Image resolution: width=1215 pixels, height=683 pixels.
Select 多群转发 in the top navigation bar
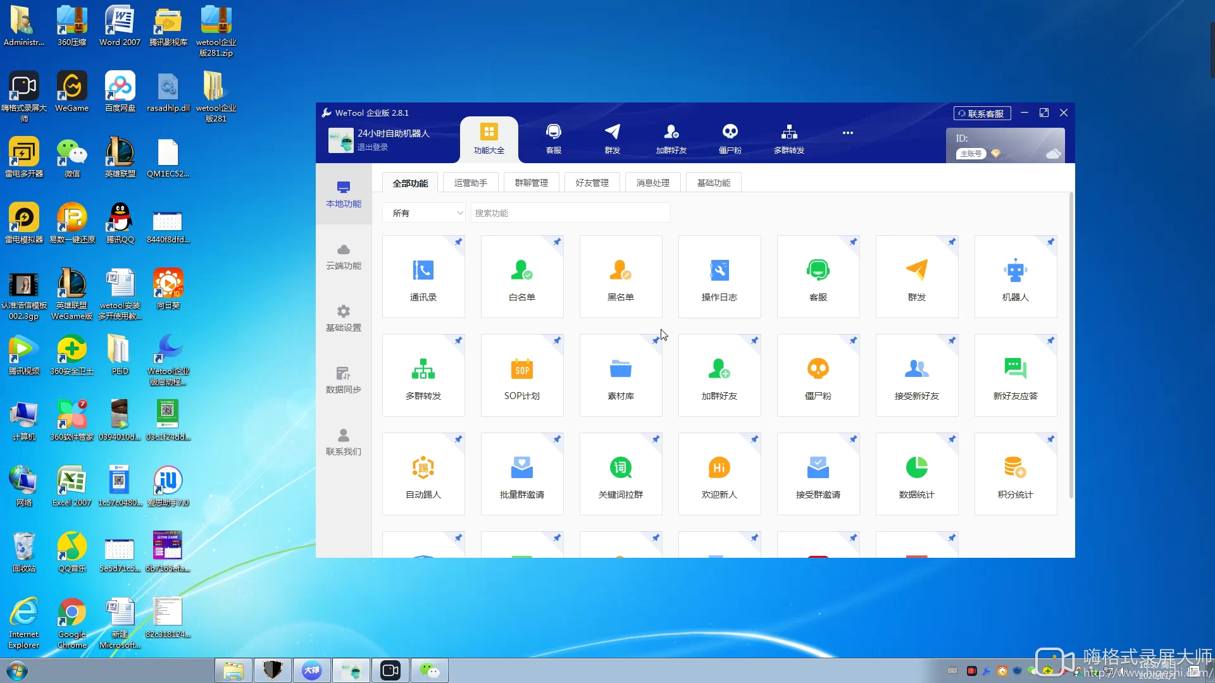click(x=789, y=140)
